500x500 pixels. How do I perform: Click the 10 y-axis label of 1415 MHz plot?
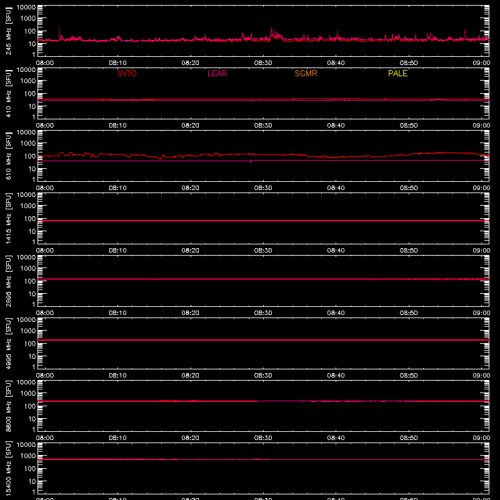[x=32, y=231]
